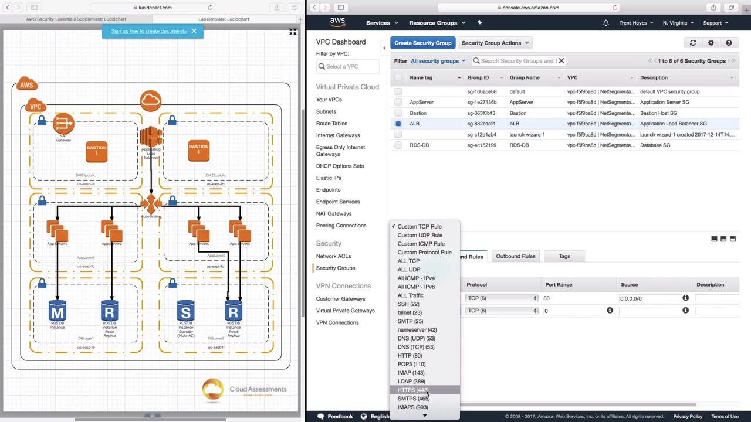Screen dimensions: 751x422
Task: Click the AWS logo home icon
Action: pyautogui.click(x=337, y=23)
